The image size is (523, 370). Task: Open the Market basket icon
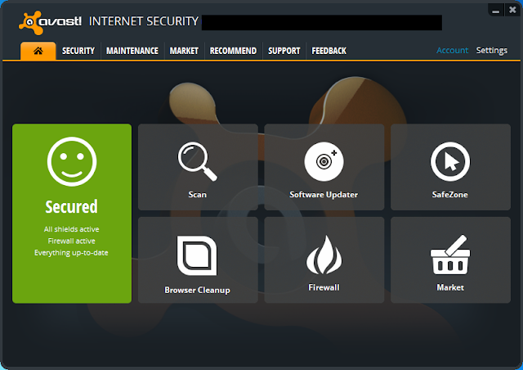coord(450,255)
